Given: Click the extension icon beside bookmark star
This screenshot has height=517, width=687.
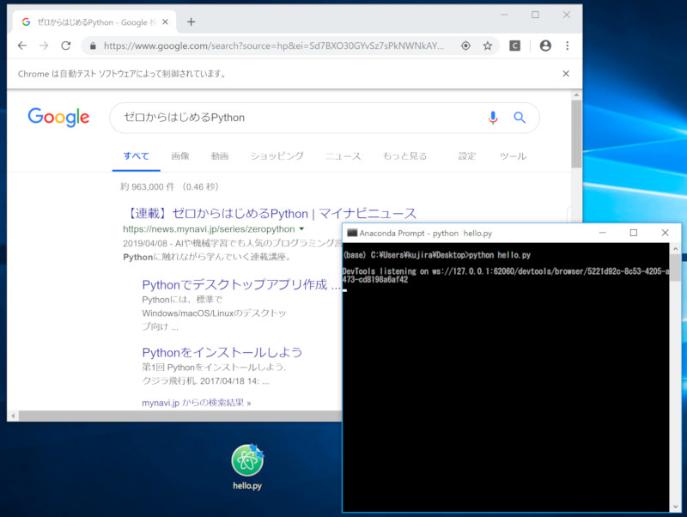Looking at the screenshot, I should [515, 46].
